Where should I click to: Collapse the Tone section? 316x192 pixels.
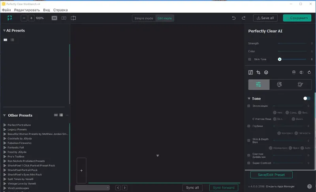coord(249,99)
